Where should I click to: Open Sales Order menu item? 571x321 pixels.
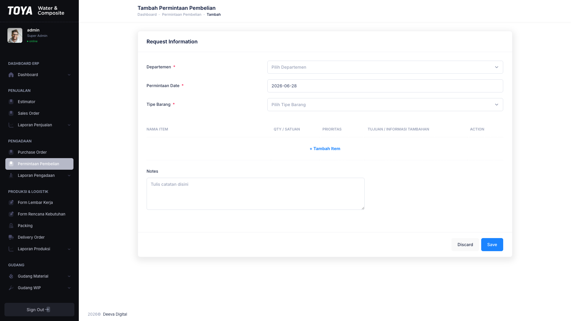coord(39,113)
